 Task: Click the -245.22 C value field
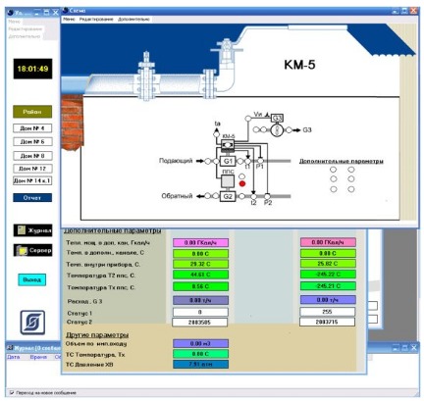point(328,275)
